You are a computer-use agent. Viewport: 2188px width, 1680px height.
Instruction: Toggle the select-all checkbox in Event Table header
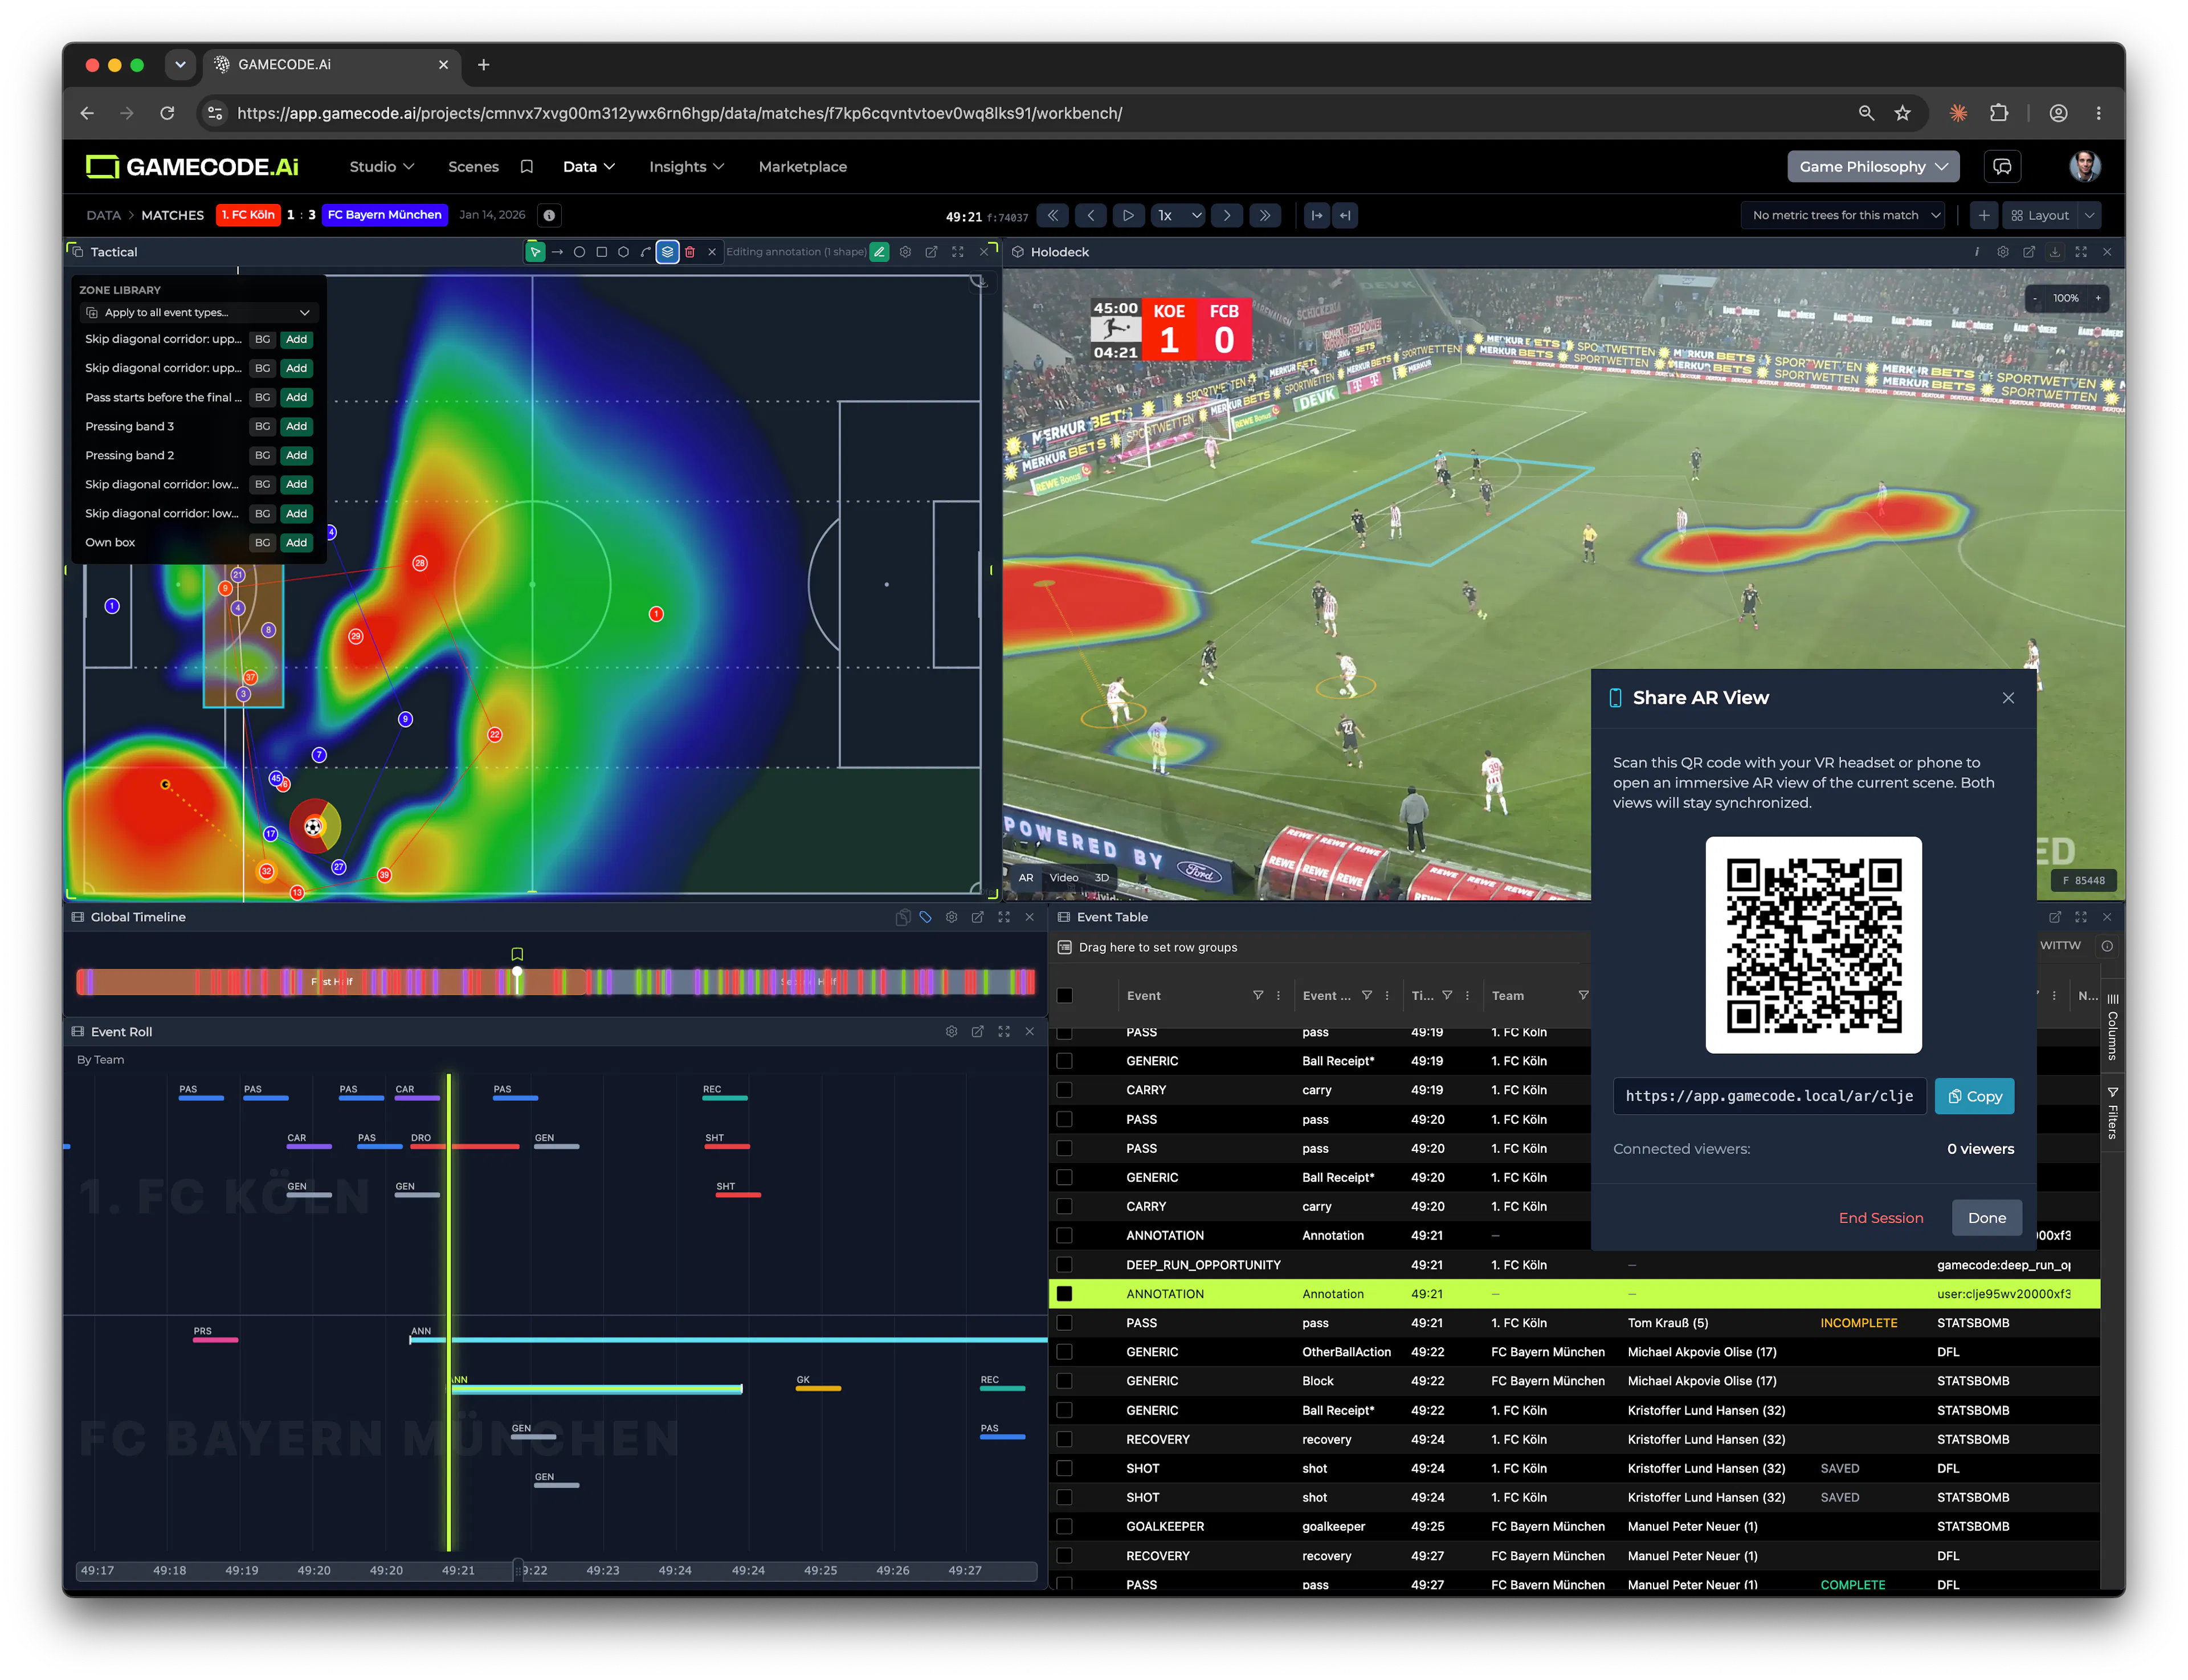(x=1064, y=995)
